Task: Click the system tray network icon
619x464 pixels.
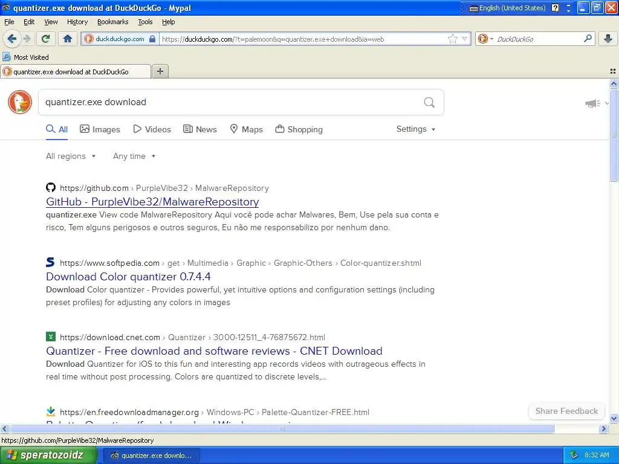Action: (574, 455)
